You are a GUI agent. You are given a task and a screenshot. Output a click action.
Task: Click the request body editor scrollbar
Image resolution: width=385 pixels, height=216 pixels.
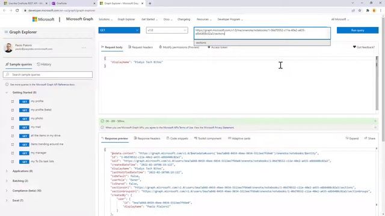point(377,83)
